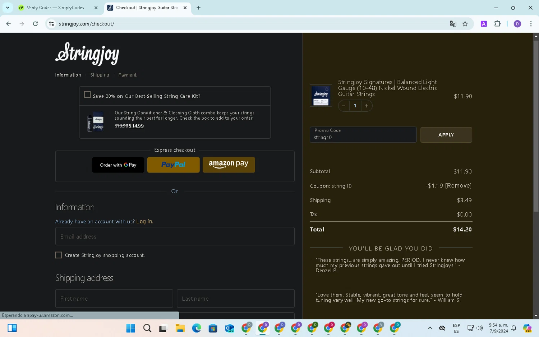Select the $3.49 Shipping amount
This screenshot has height=337, width=539.
[x=464, y=200]
